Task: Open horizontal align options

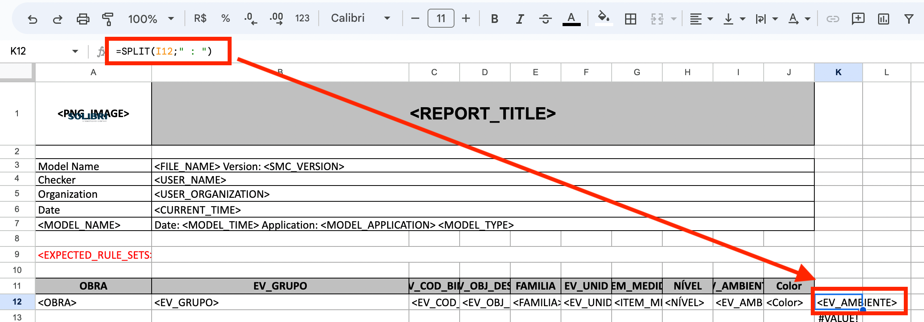Action: (701, 19)
